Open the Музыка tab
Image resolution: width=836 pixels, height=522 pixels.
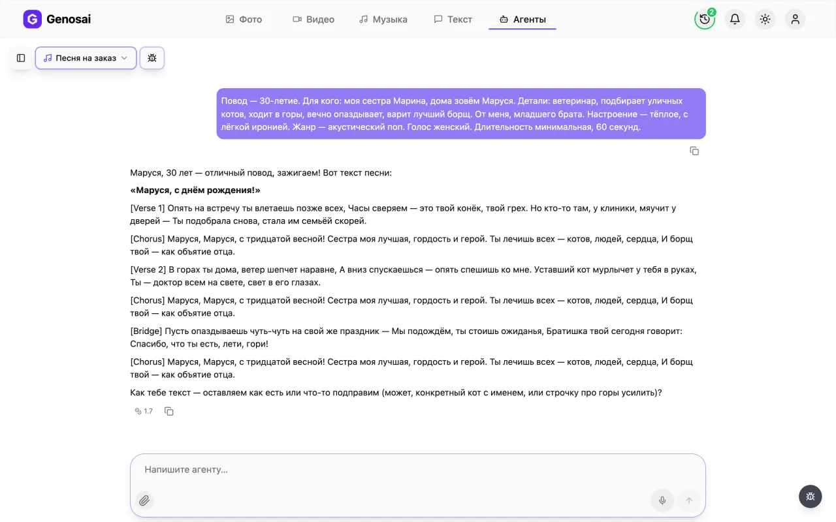[383, 20]
